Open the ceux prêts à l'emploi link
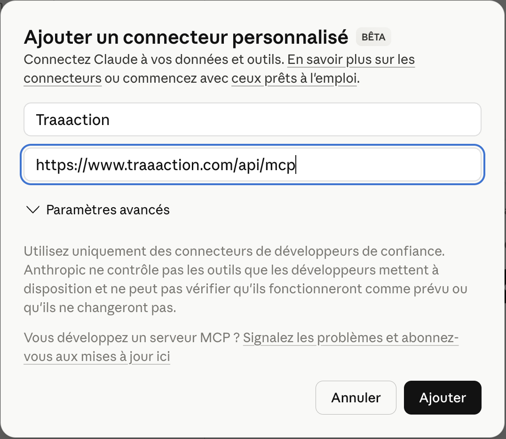Image resolution: width=506 pixels, height=439 pixels. [x=294, y=78]
